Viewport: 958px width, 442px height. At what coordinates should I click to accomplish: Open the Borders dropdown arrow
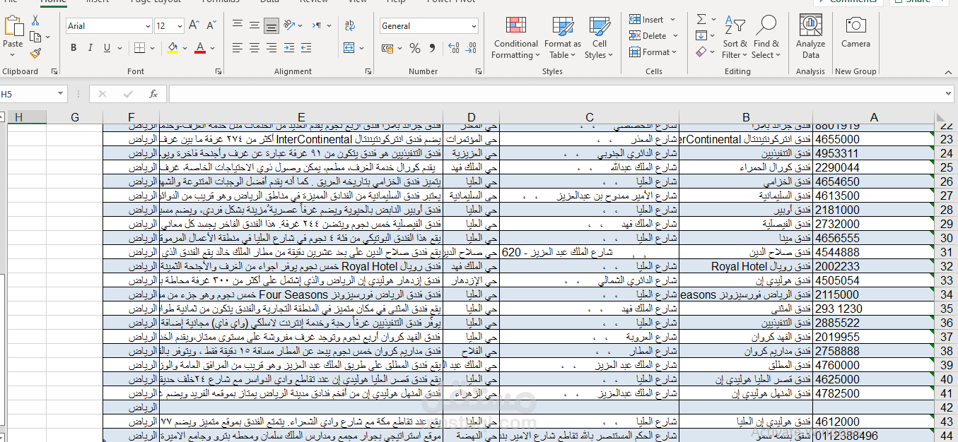click(x=151, y=48)
